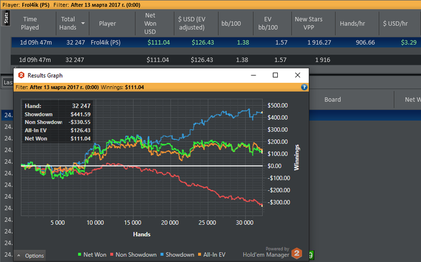Sort by the Hands/hr column header
Image resolution: width=421 pixels, height=262 pixels.
point(352,23)
